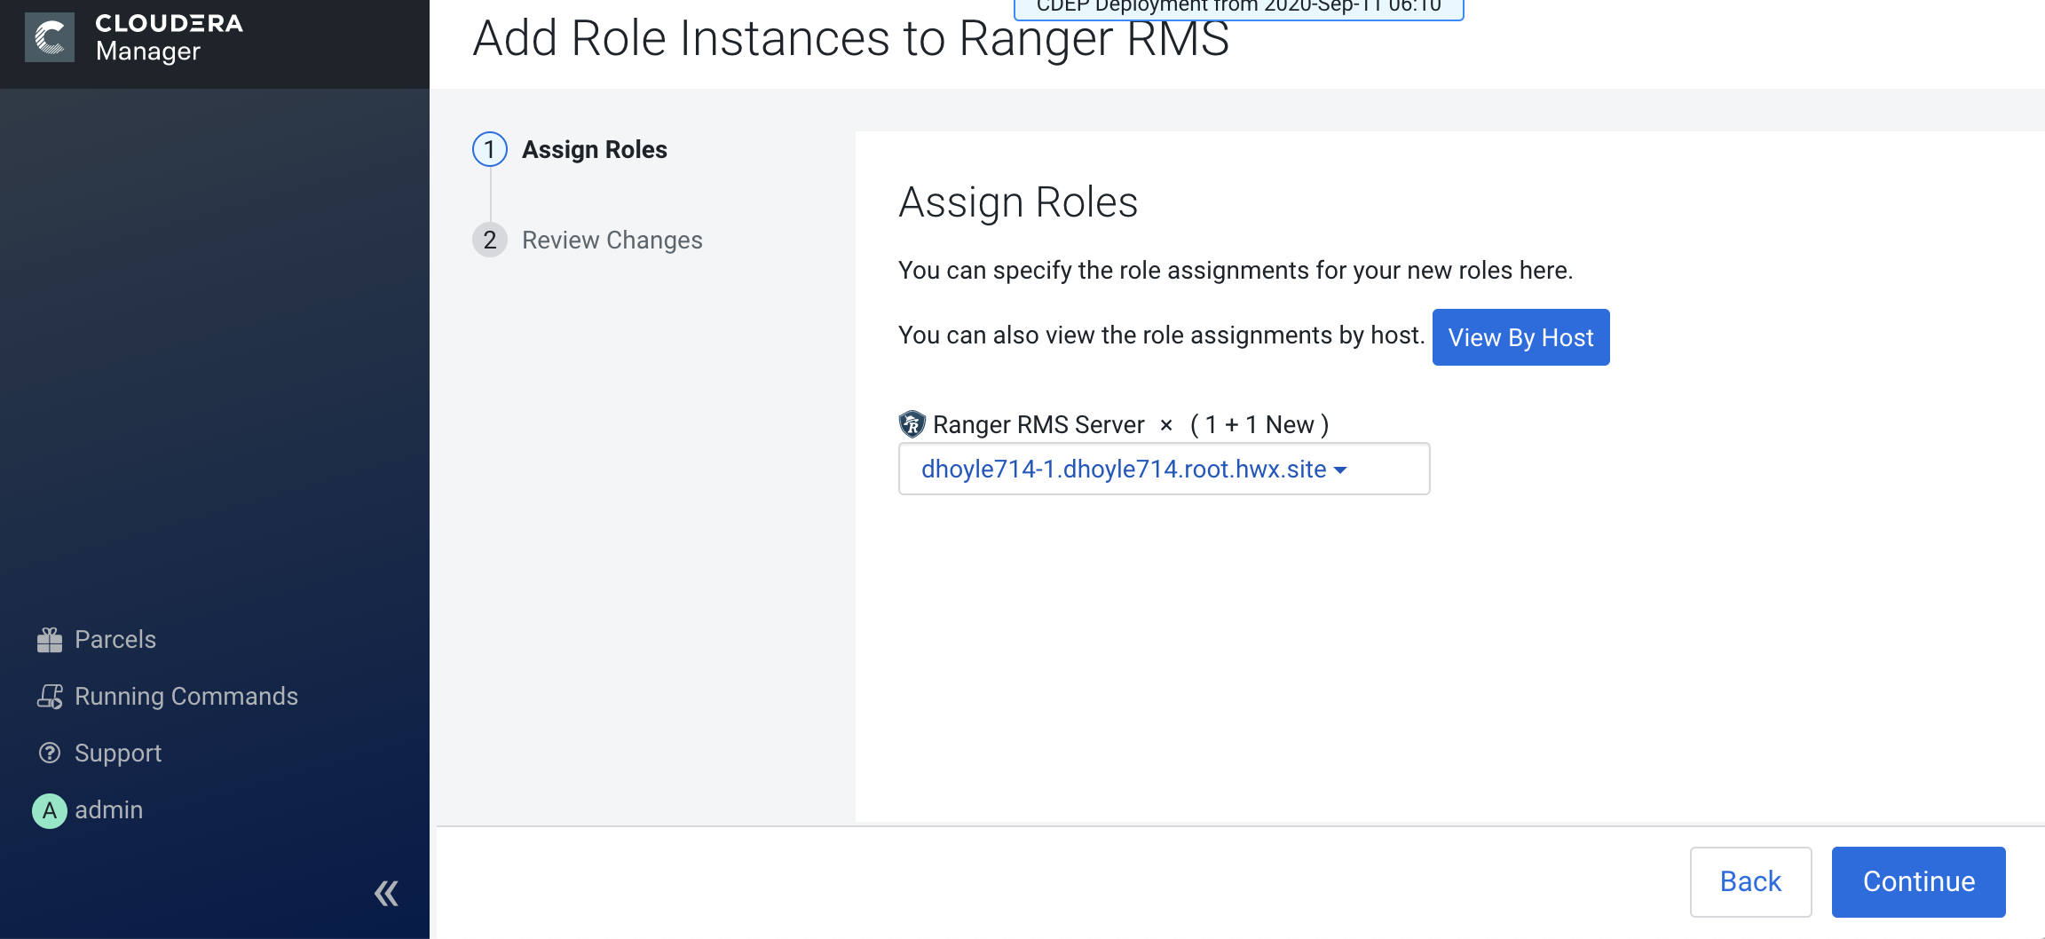Click the Parcels gift box icon

(50, 640)
